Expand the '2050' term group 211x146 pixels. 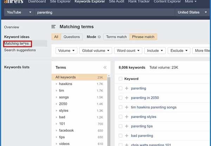point(56,104)
